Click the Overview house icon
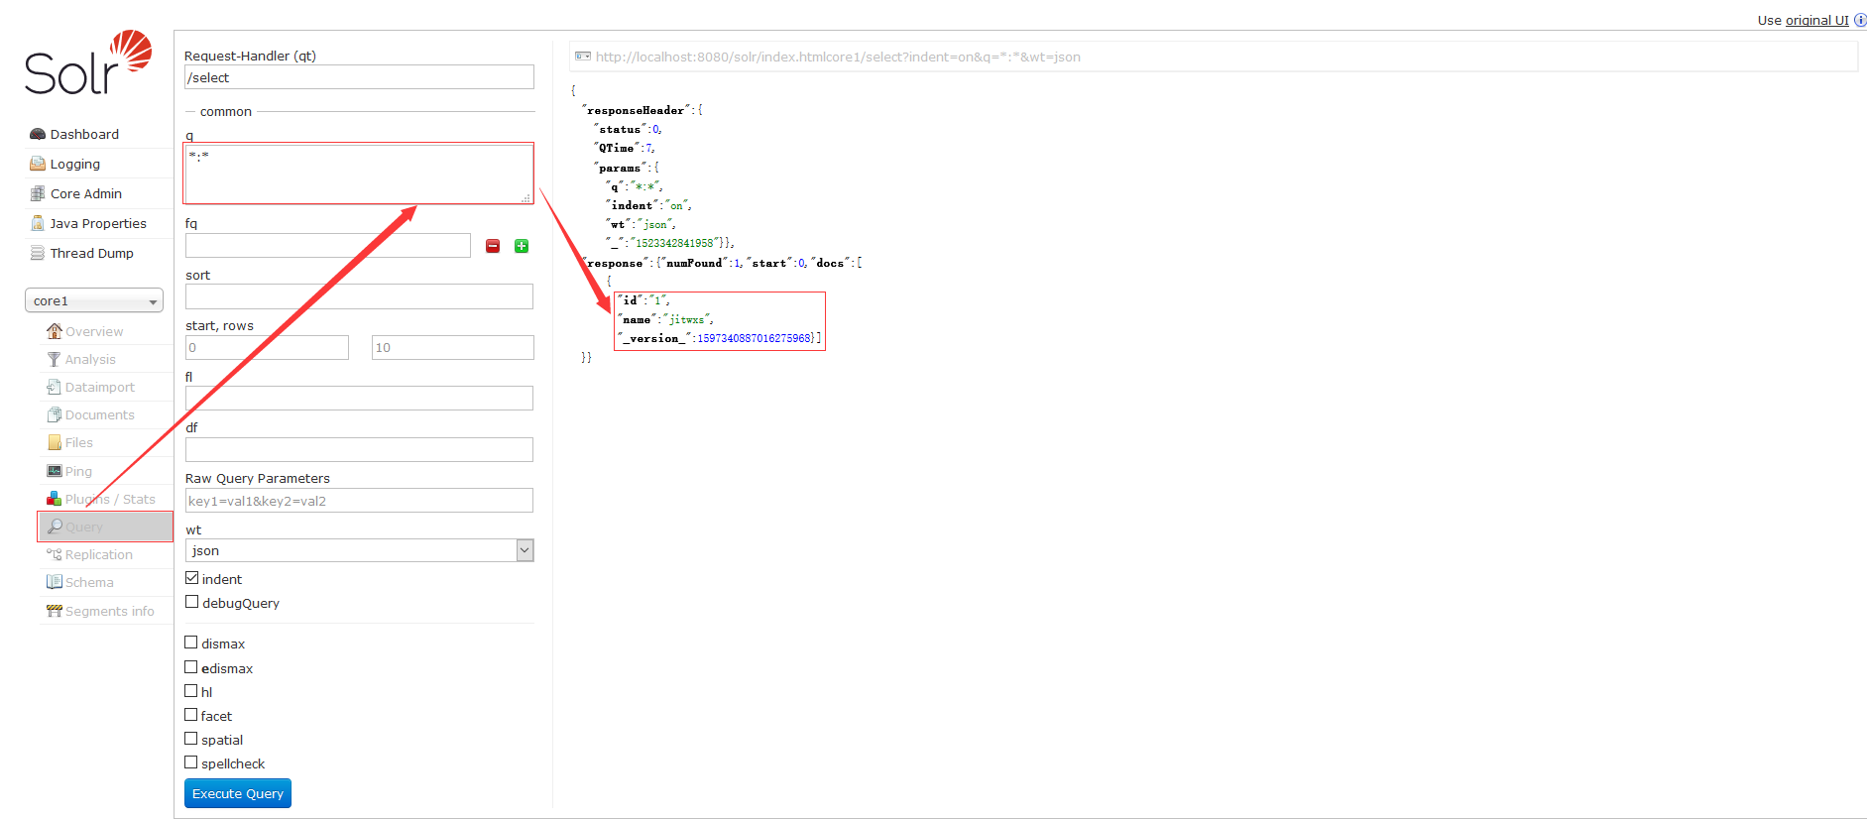This screenshot has height=820, width=1867. tap(55, 331)
